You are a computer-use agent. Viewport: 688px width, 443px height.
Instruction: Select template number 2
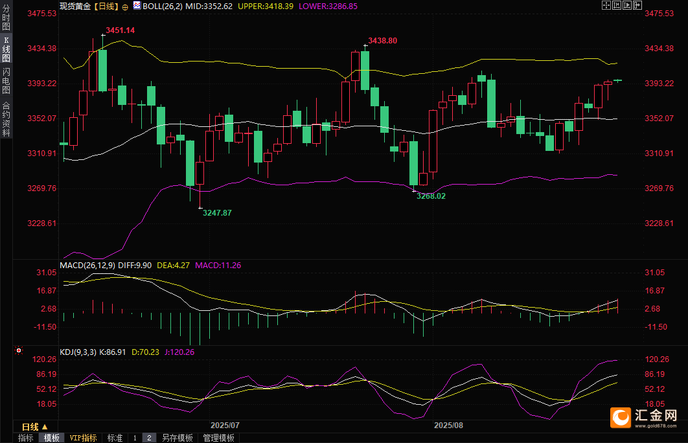pyautogui.click(x=149, y=438)
